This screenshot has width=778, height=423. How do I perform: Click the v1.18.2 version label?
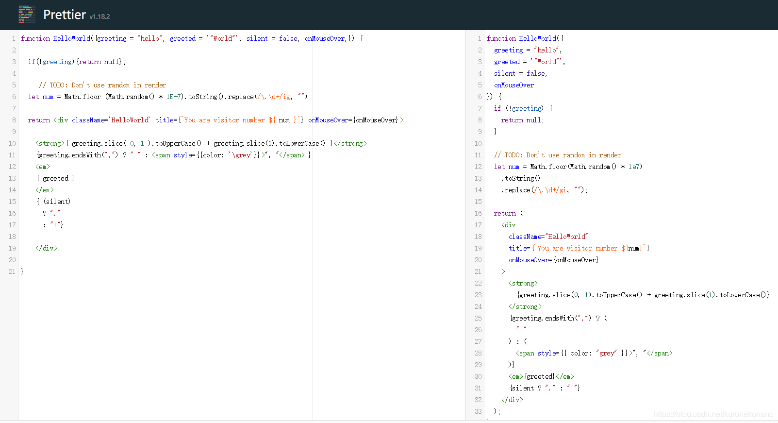tap(99, 17)
